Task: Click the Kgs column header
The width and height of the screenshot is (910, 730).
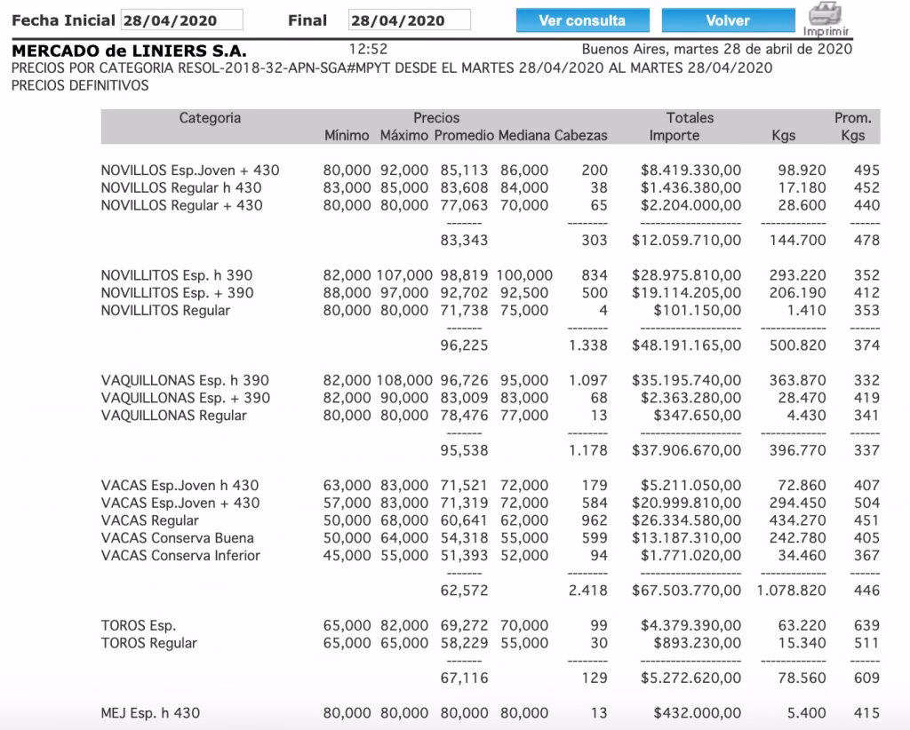Action: (x=783, y=135)
